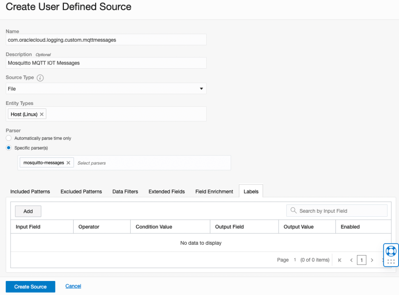Remove the mosquitto-messages parser tag
Screen dimensions: 399x295
click(68, 163)
